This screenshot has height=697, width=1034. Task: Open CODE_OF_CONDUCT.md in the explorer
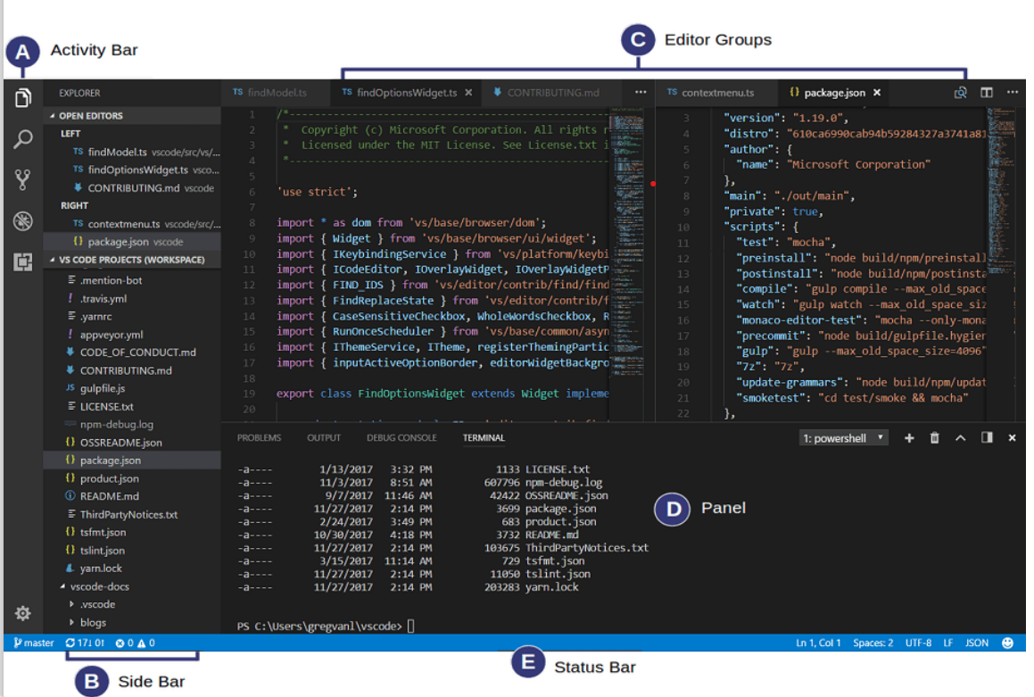(x=132, y=353)
